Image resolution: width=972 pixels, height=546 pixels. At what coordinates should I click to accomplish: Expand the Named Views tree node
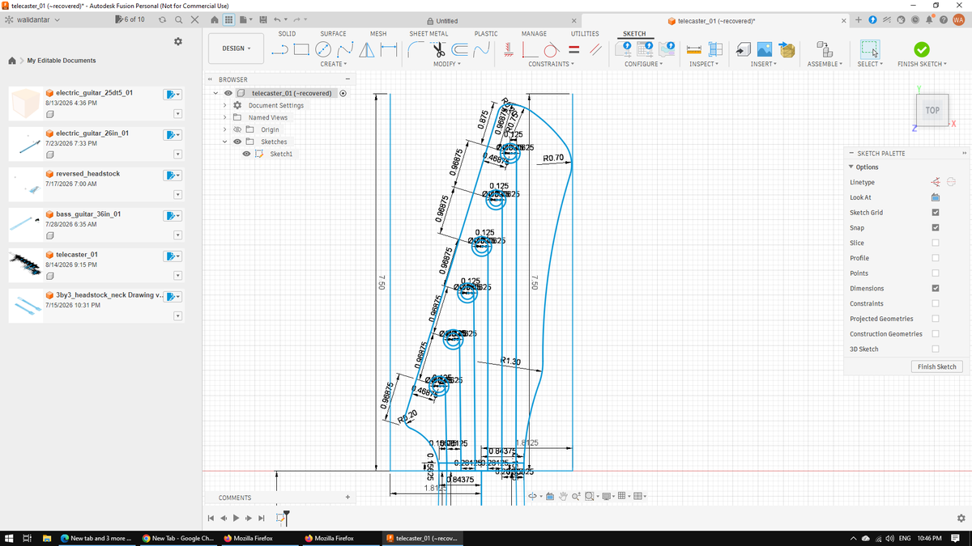click(225, 117)
